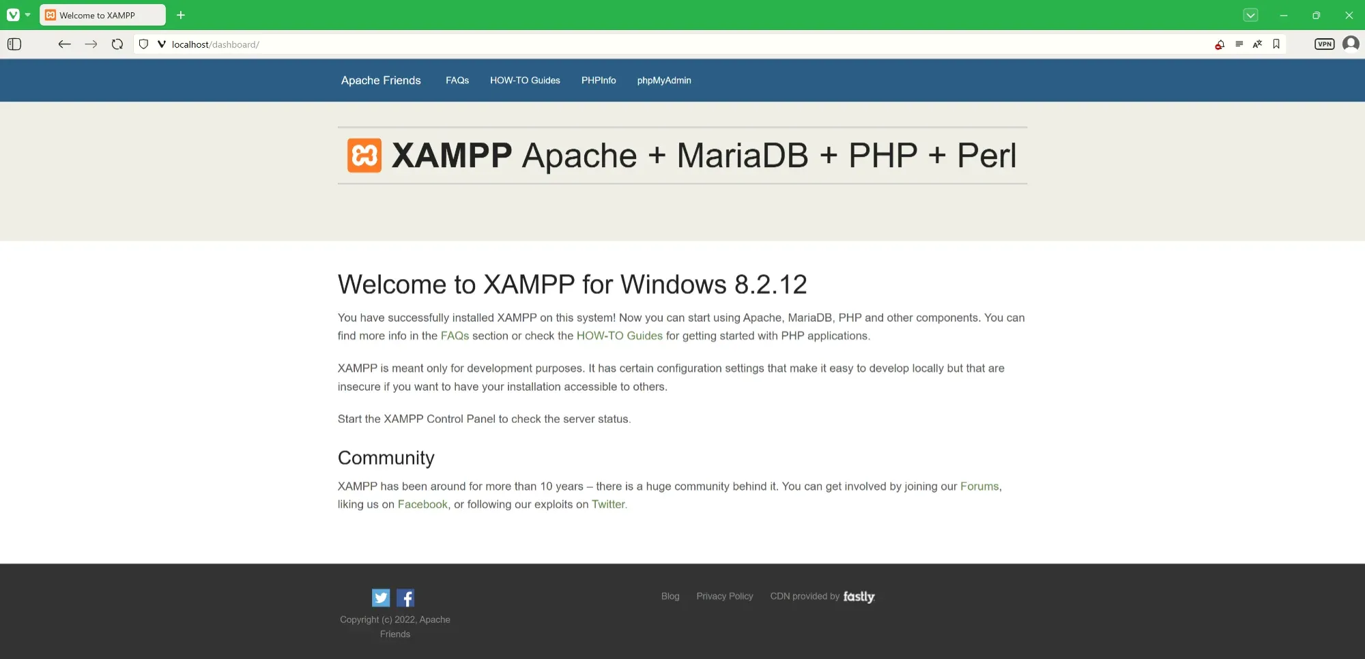Toggle the VPN button in toolbar
The height and width of the screenshot is (659, 1365).
click(x=1324, y=44)
